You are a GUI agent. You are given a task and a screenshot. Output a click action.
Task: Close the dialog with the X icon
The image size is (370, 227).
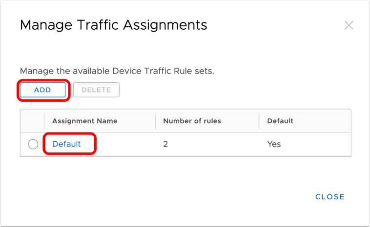click(349, 25)
